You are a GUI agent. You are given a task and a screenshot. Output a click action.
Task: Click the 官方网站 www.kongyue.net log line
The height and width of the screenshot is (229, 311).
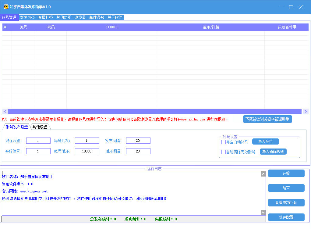25,191
